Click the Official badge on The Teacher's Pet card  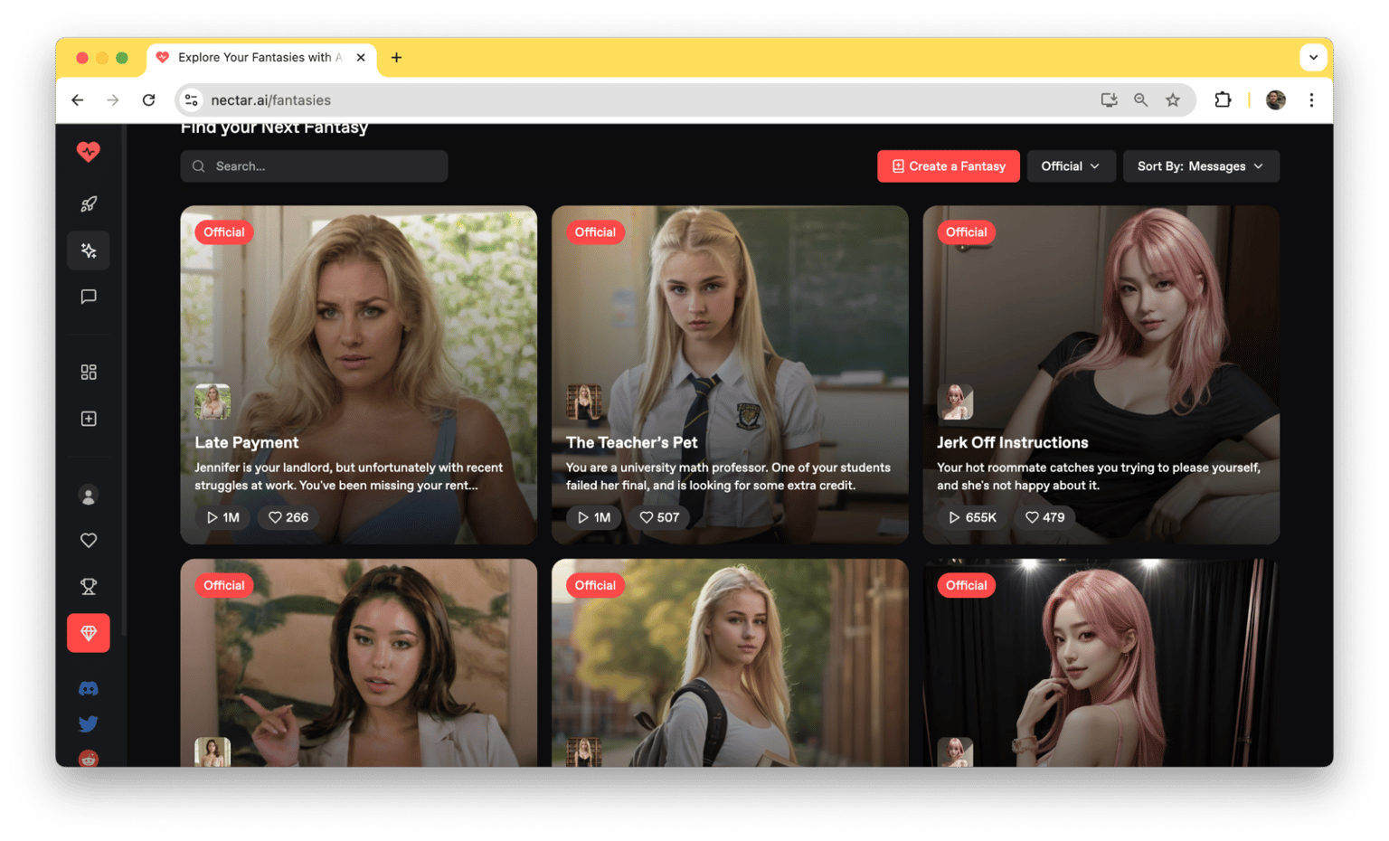click(595, 232)
